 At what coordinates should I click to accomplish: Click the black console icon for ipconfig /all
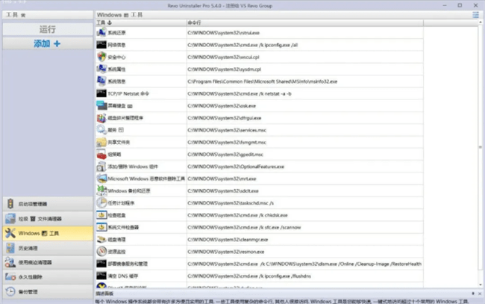(x=101, y=45)
